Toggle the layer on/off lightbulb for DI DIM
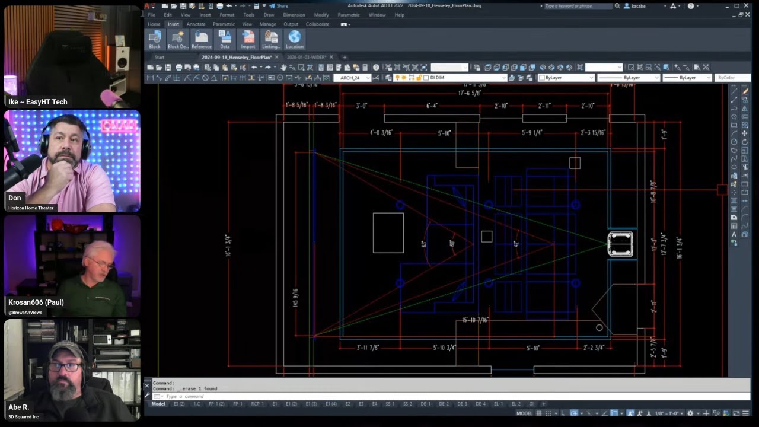This screenshot has width=759, height=427. (x=397, y=78)
